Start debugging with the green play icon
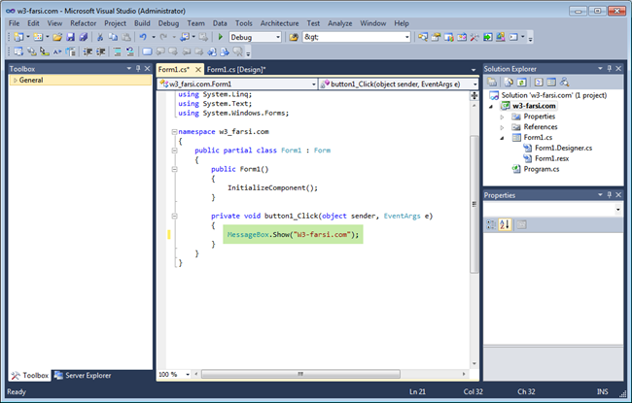 point(221,37)
